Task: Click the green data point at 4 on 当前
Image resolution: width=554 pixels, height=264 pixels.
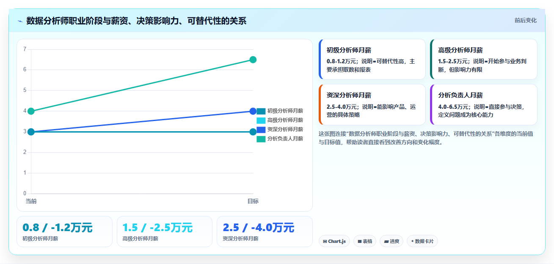Action: [x=31, y=111]
